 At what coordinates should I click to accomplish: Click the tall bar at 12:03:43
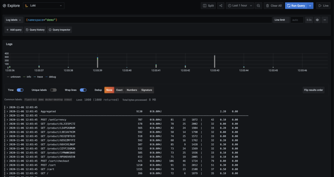tap(215, 61)
